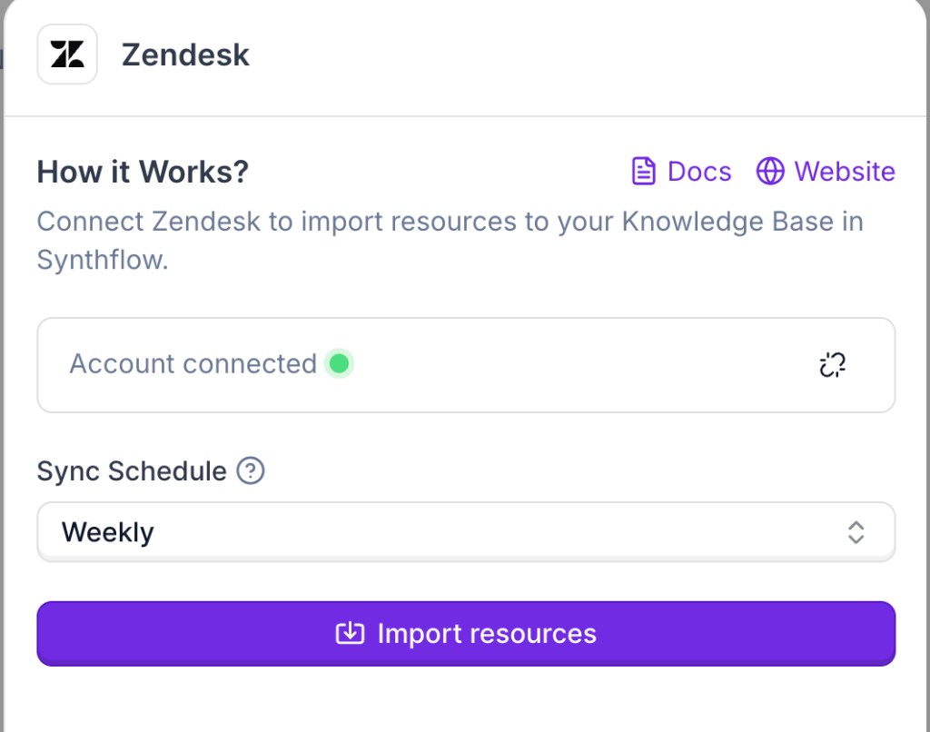
Task: Select the Weekly value field
Action: coord(107,531)
